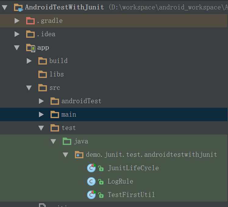Select the .gradle row label
The height and width of the screenshot is (207, 228).
tap(50, 21)
